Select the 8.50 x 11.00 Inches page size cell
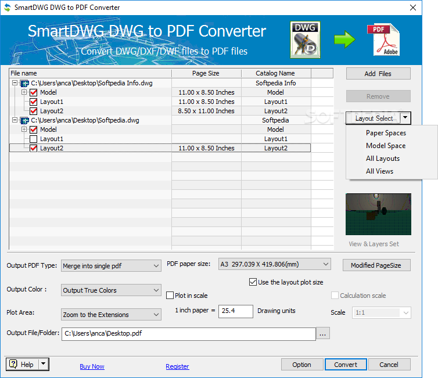This screenshot has height=378, width=438. tap(206, 111)
